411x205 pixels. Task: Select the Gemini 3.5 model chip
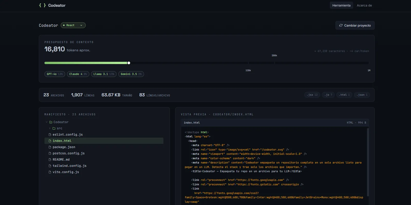(131, 74)
